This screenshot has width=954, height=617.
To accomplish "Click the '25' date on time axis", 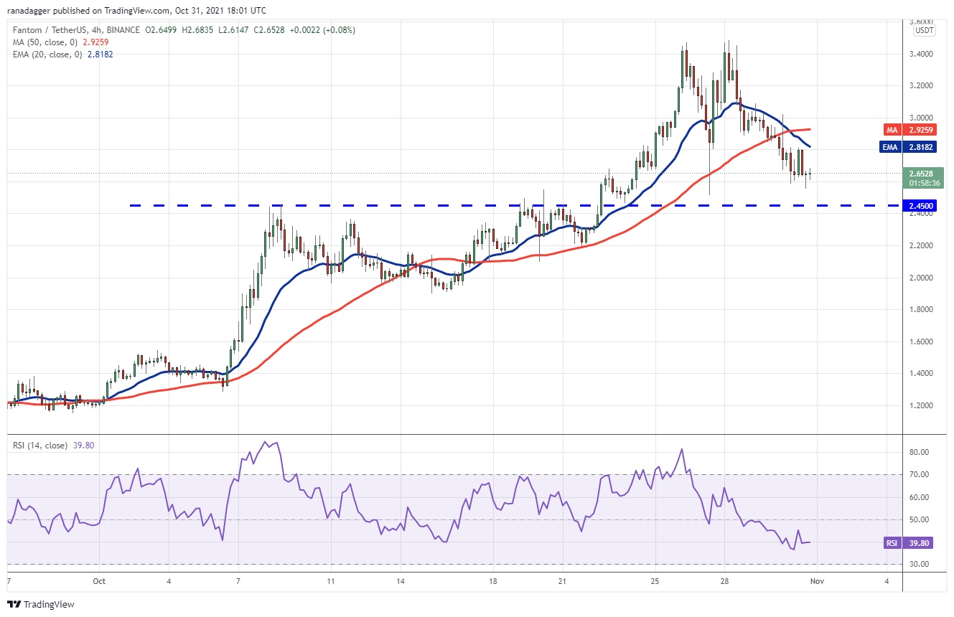I will click(x=655, y=581).
